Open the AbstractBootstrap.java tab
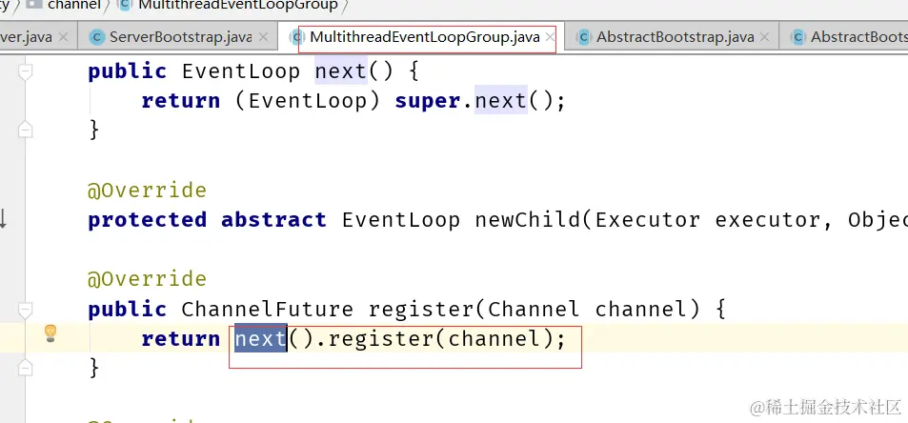The width and height of the screenshot is (908, 423). tap(675, 37)
